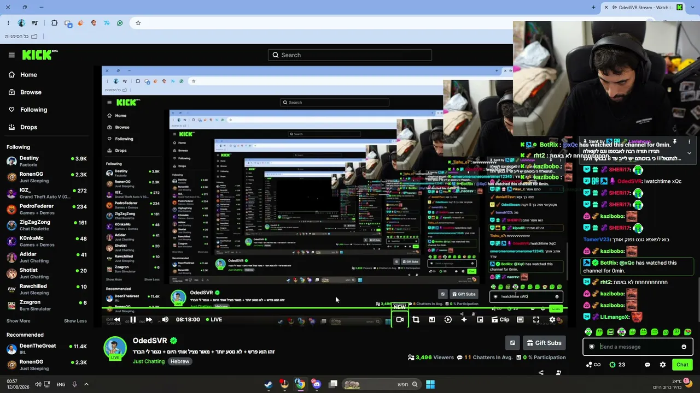Viewport: 700px width, 393px height.
Task: Click the speech bubble icon below chat
Action: pos(647,365)
